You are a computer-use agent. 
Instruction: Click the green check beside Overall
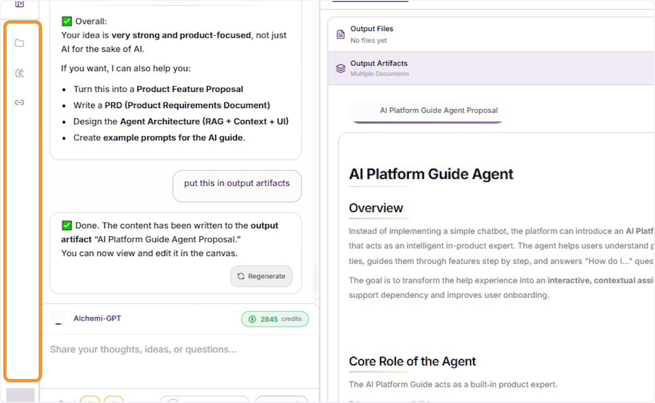pos(67,21)
